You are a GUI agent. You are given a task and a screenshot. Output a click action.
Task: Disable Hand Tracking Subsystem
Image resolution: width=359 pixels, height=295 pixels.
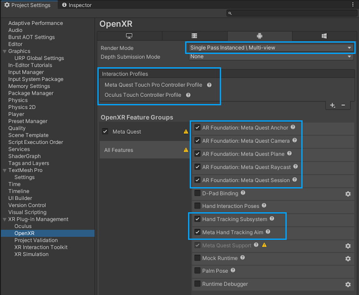197,219
